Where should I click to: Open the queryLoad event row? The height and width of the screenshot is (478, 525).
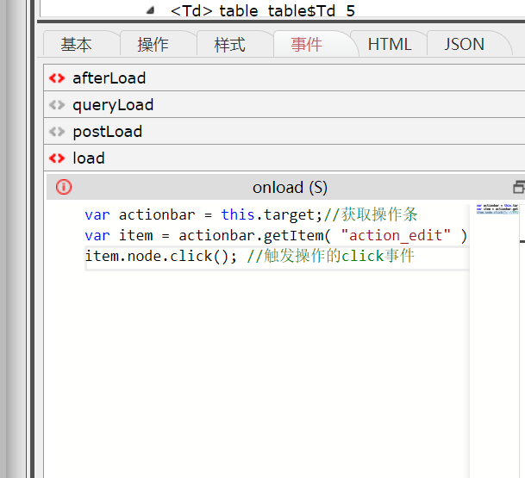[x=113, y=105]
